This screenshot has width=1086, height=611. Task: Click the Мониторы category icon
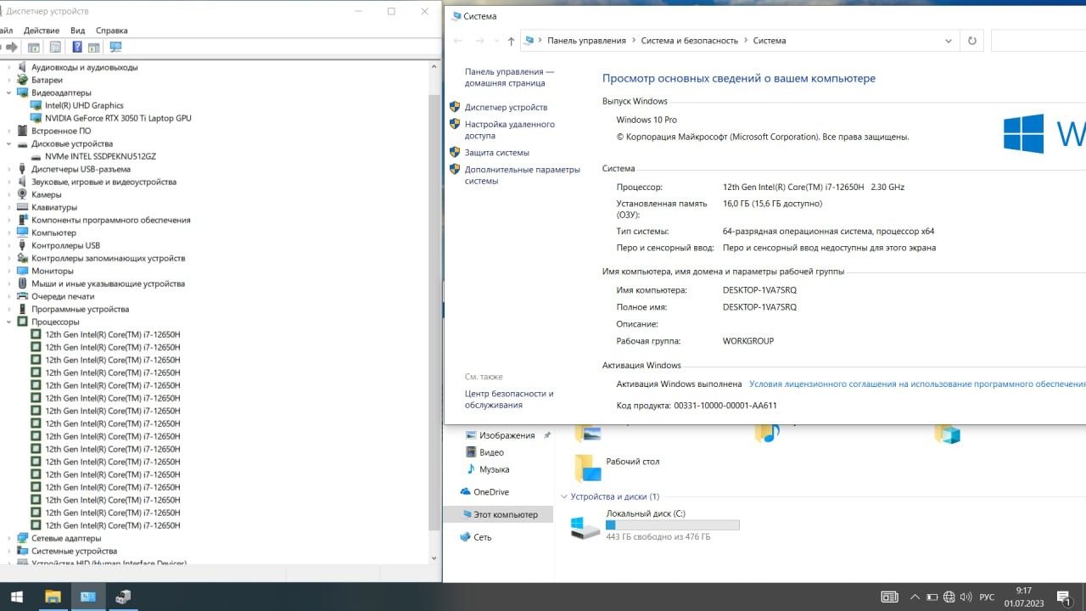(x=23, y=271)
